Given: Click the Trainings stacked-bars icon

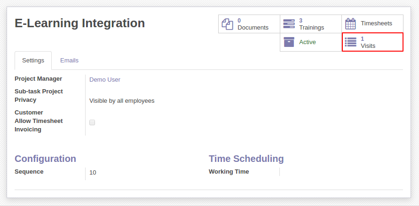Looking at the screenshot, I should (289, 24).
